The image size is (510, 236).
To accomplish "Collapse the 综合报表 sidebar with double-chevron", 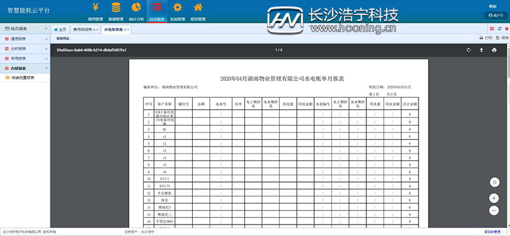I will tap(46, 29).
